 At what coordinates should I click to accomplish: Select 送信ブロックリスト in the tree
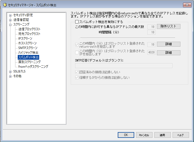29,29
